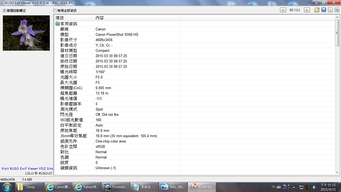
Task: Click the Unknown (-1) lens info value
Action: pos(106,168)
